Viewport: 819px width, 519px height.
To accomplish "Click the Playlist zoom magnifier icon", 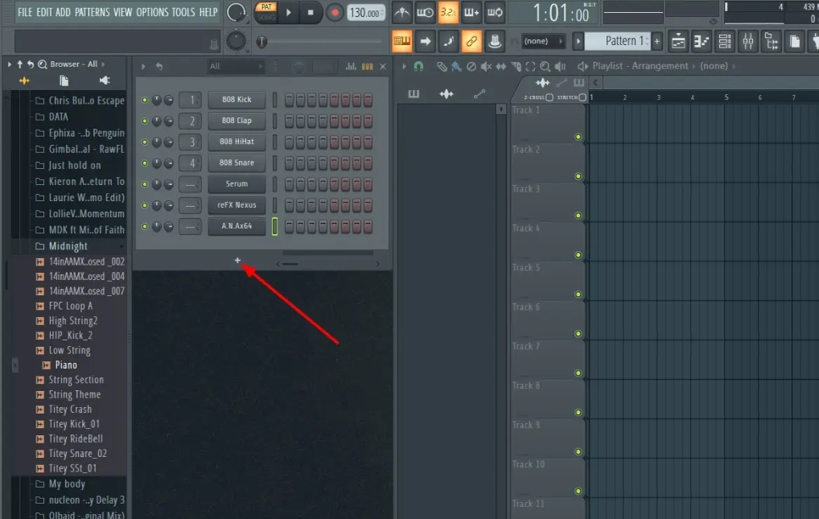I will (x=543, y=66).
